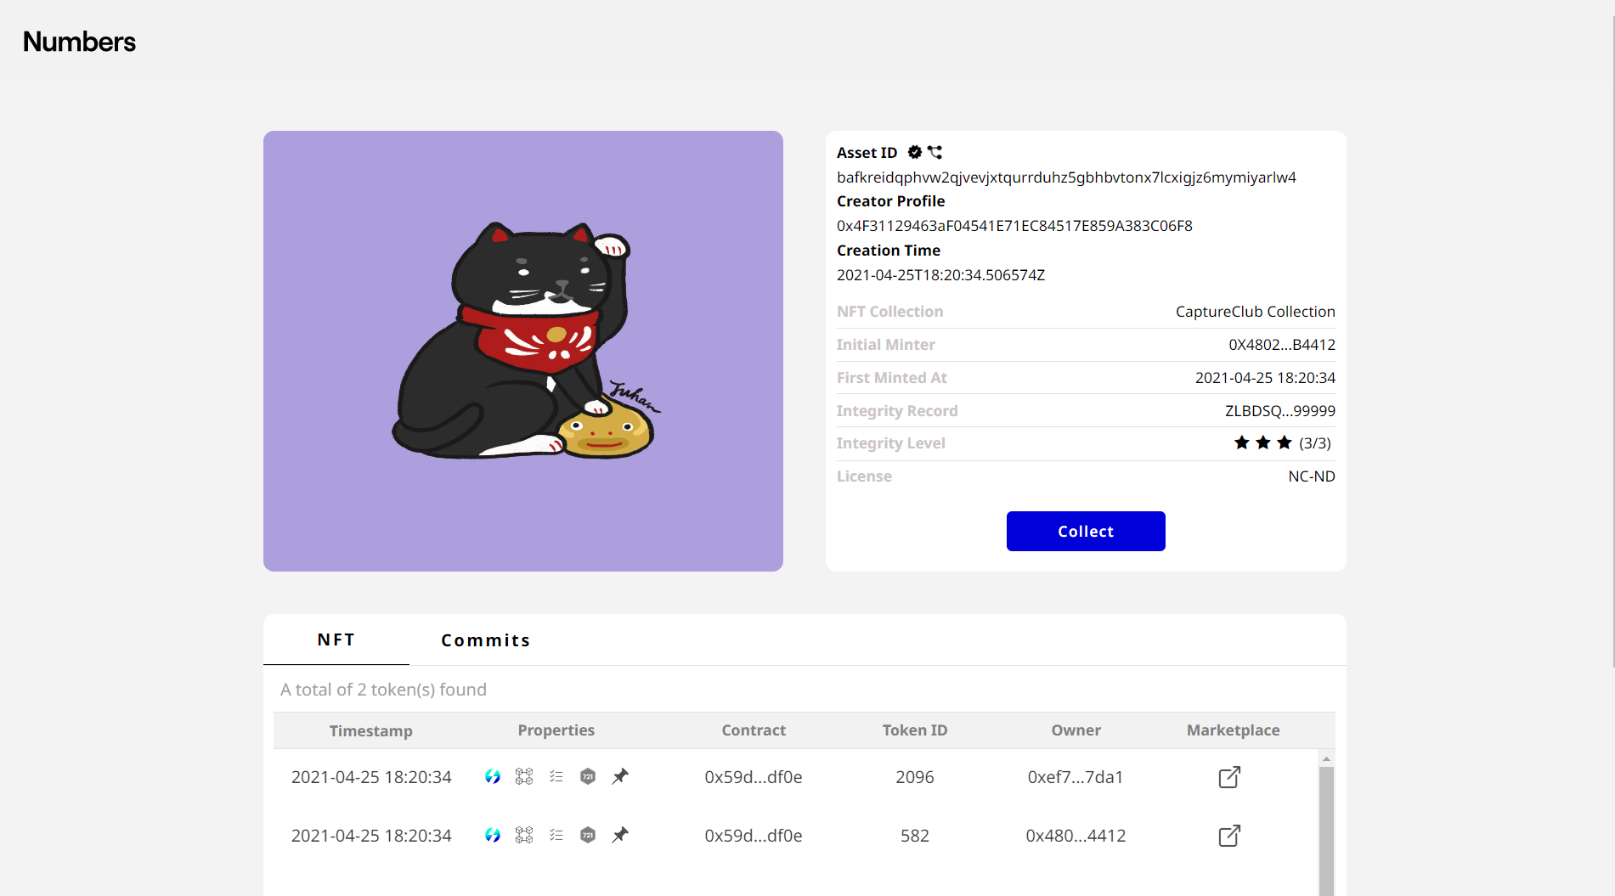Click the Properties column header

[556, 730]
